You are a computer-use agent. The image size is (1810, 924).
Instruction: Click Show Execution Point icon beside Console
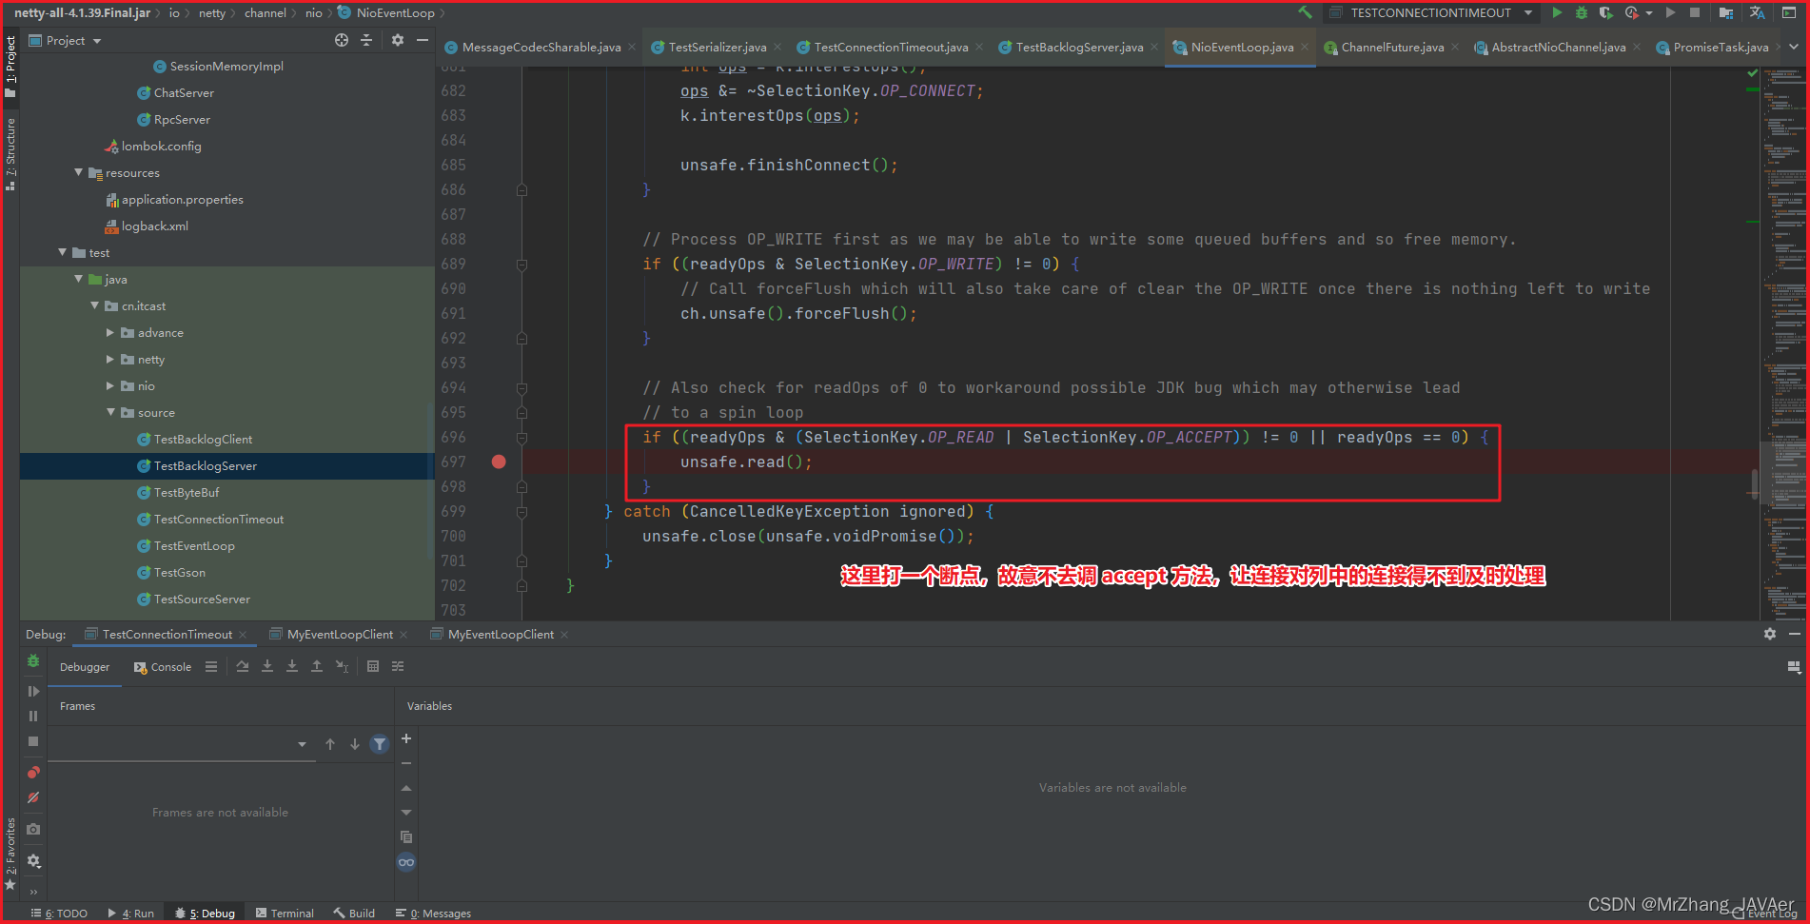tap(211, 666)
